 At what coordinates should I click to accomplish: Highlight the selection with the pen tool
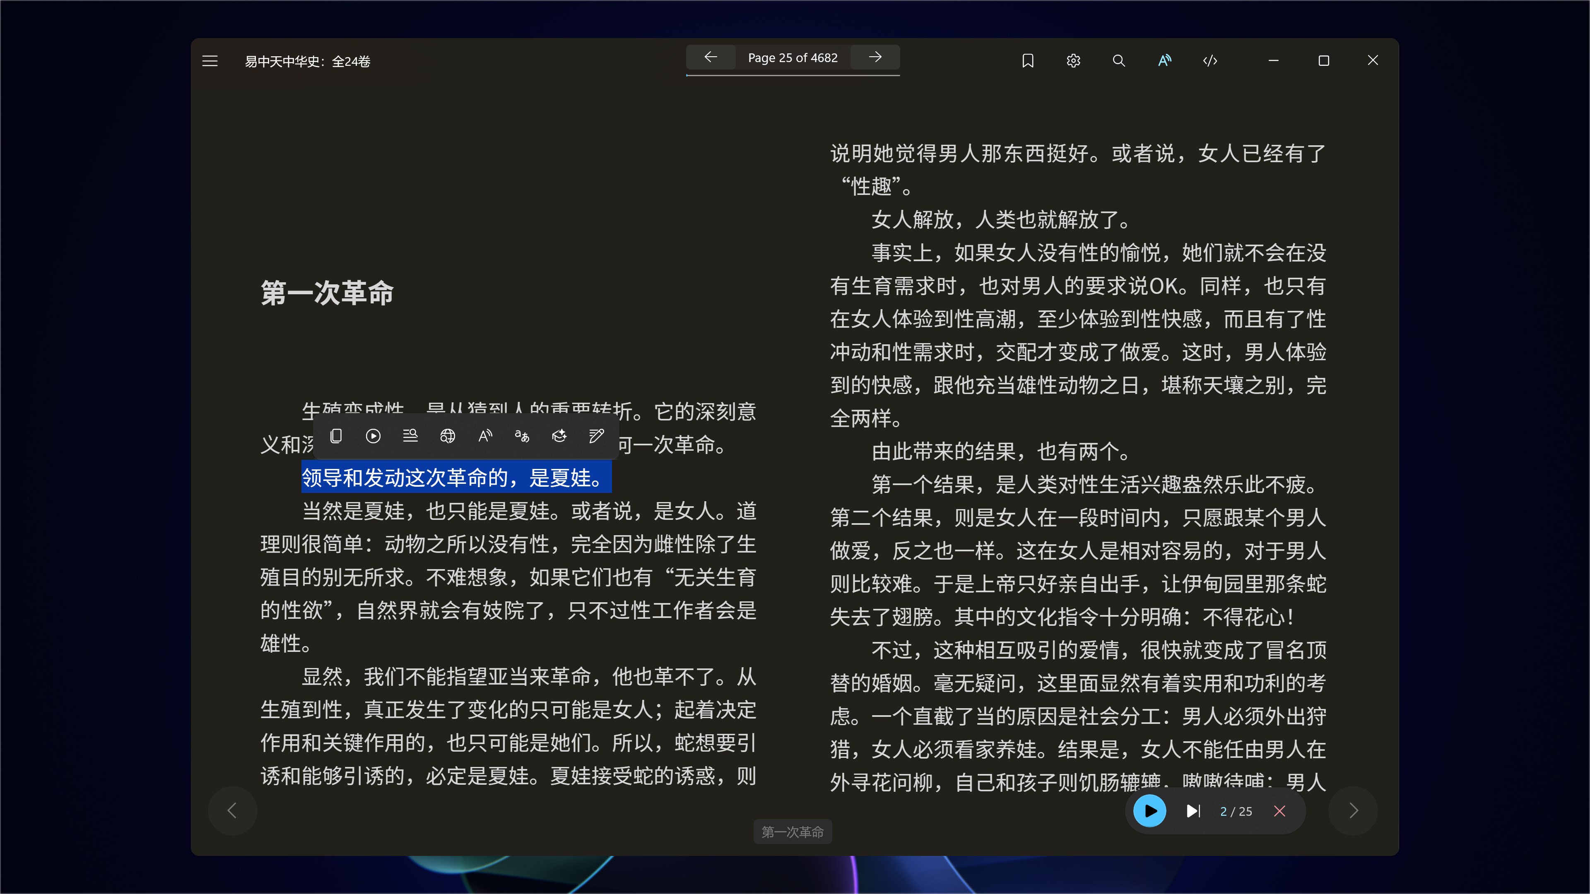pyautogui.click(x=596, y=435)
